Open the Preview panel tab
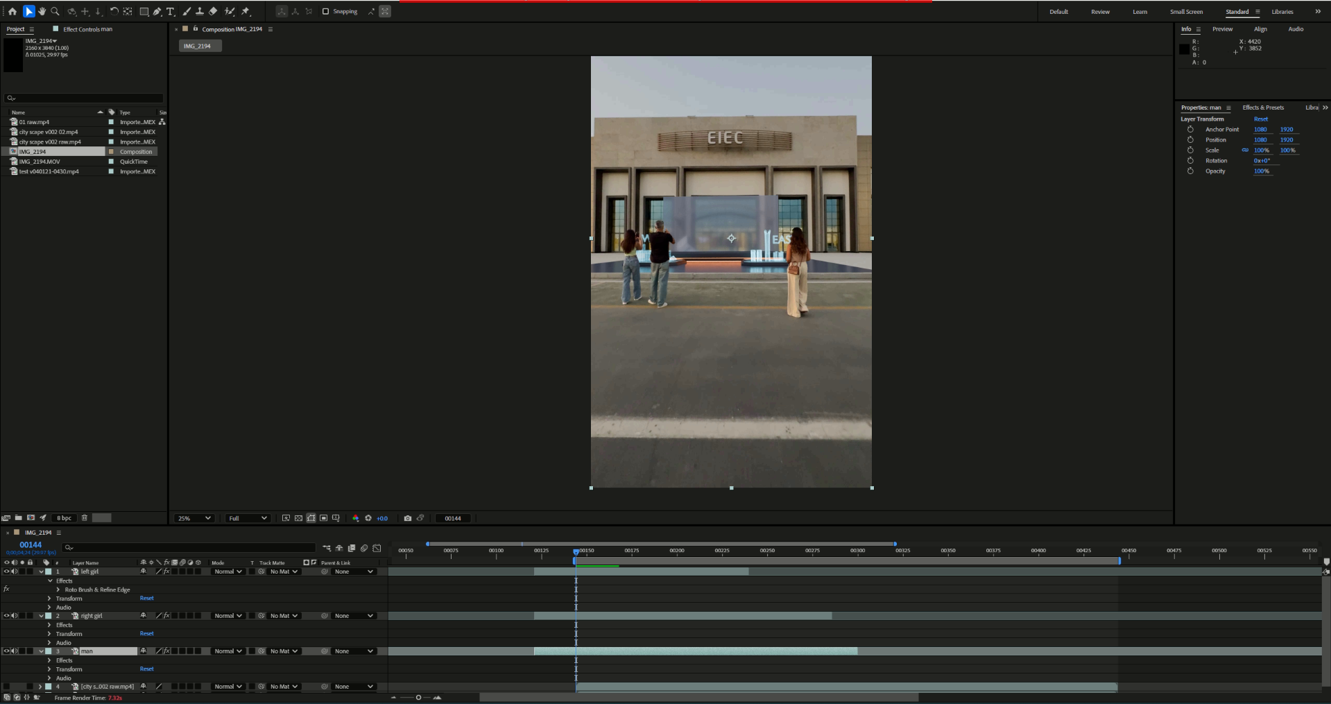This screenshot has width=1331, height=704. point(1222,29)
